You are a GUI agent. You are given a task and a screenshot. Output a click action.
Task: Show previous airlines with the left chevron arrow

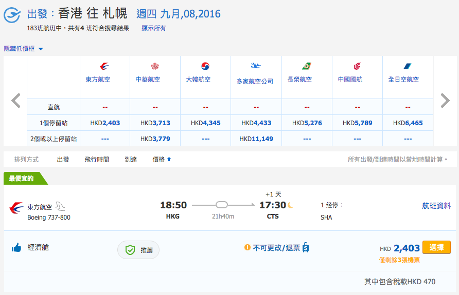(16, 101)
